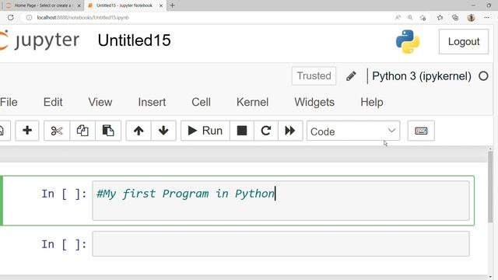This screenshot has height=280, width=498.
Task: Click in the first code cell with comment
Action: click(281, 201)
